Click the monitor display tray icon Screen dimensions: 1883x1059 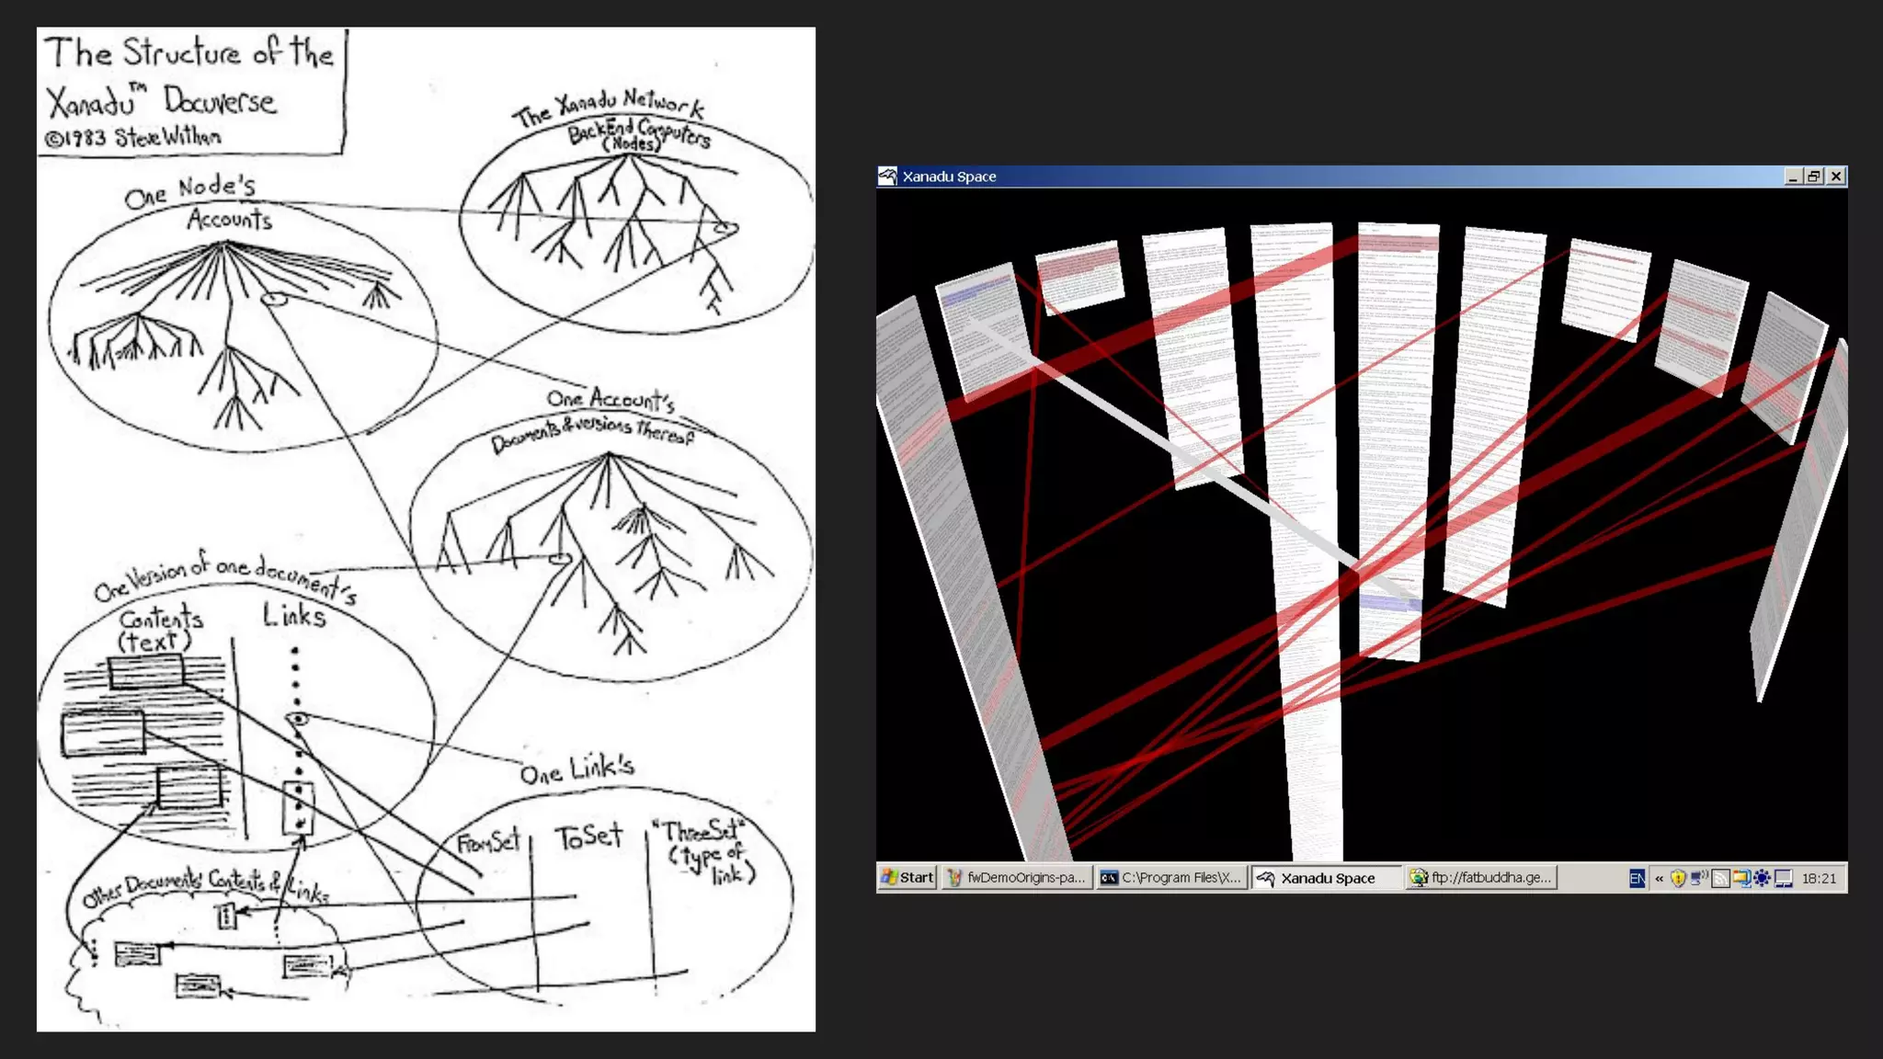coord(1784,879)
